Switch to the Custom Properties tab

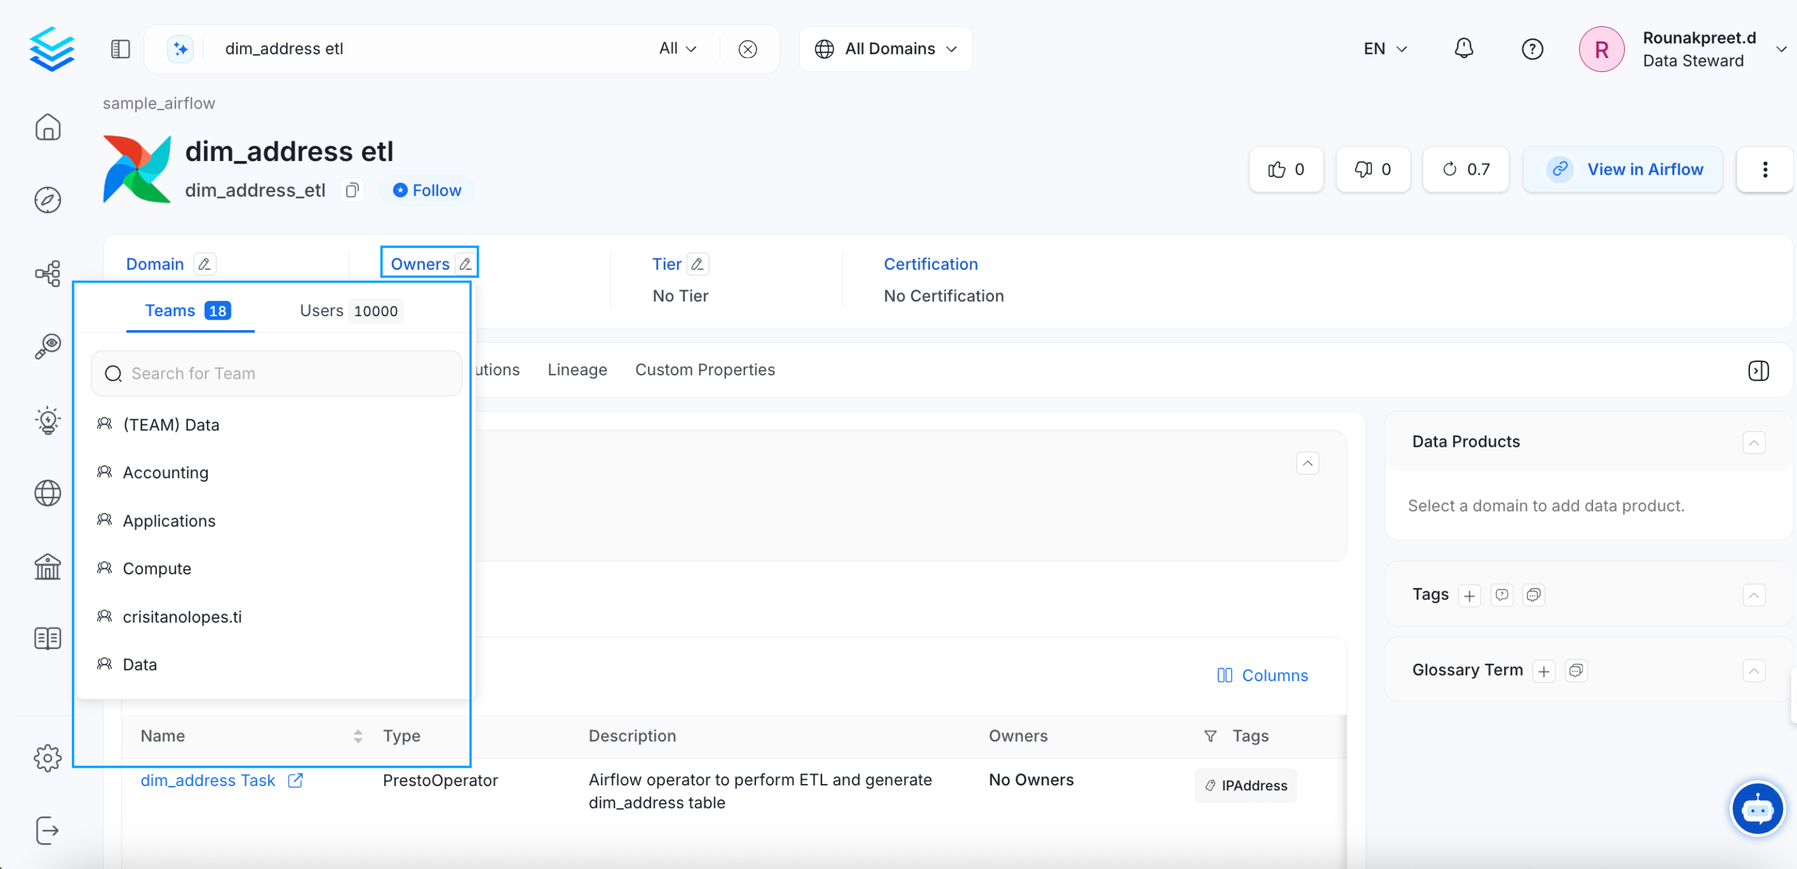point(705,370)
